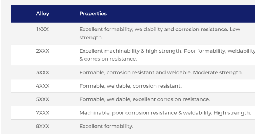The height and width of the screenshot is (138, 263).
Task: Click the 'Excellent formability.' text for 8XXX
Action: point(106,126)
